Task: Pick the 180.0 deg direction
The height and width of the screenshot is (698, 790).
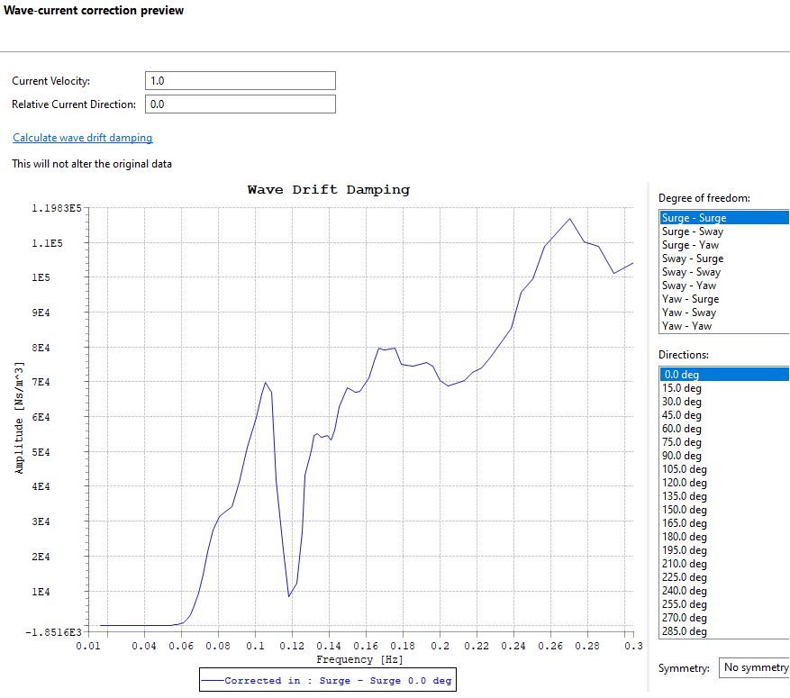Action: tap(685, 537)
